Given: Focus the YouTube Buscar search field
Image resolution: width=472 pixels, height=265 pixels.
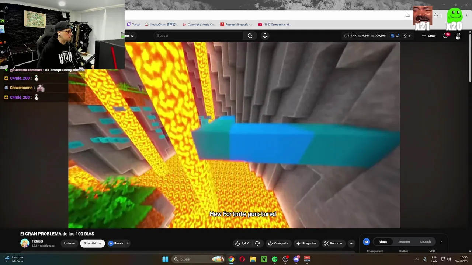Looking at the screenshot, I should 198,36.
